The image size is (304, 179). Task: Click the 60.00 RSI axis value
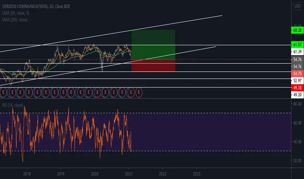[x=297, y=123]
